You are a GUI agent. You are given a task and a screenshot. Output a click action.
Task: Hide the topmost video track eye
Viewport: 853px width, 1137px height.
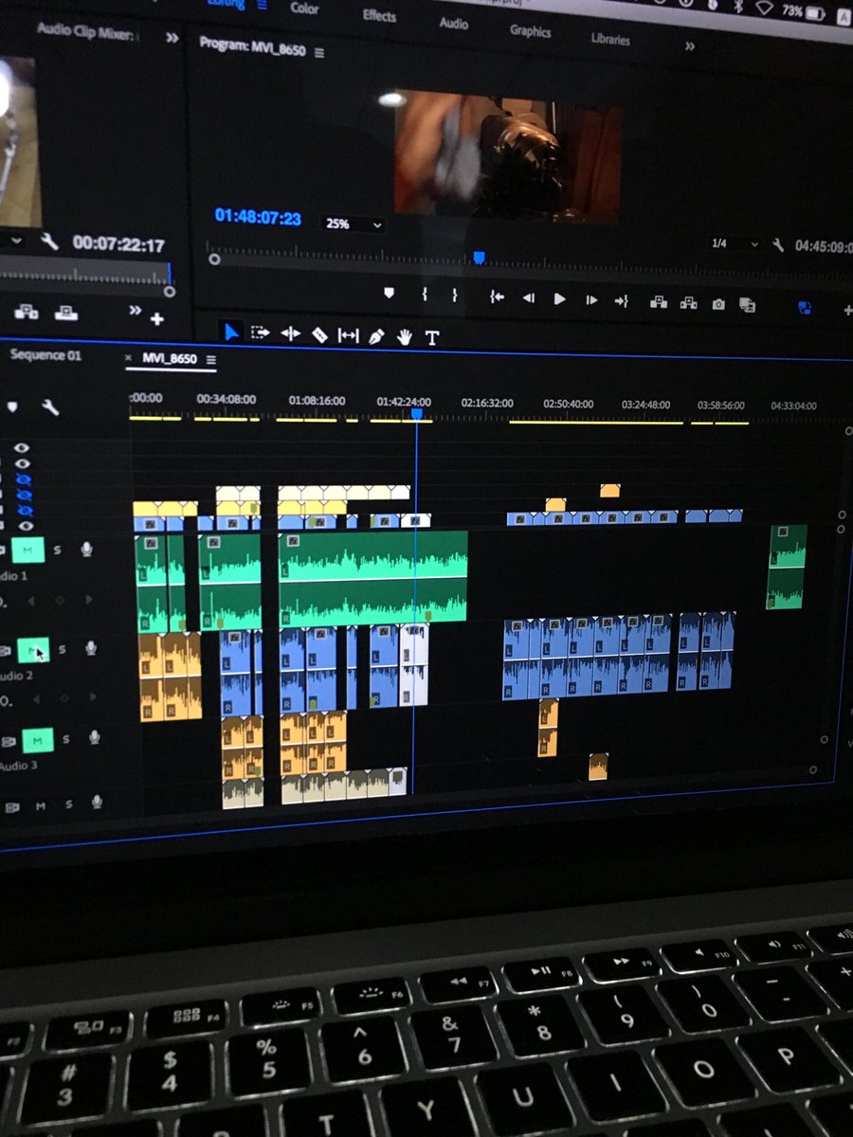(22, 447)
